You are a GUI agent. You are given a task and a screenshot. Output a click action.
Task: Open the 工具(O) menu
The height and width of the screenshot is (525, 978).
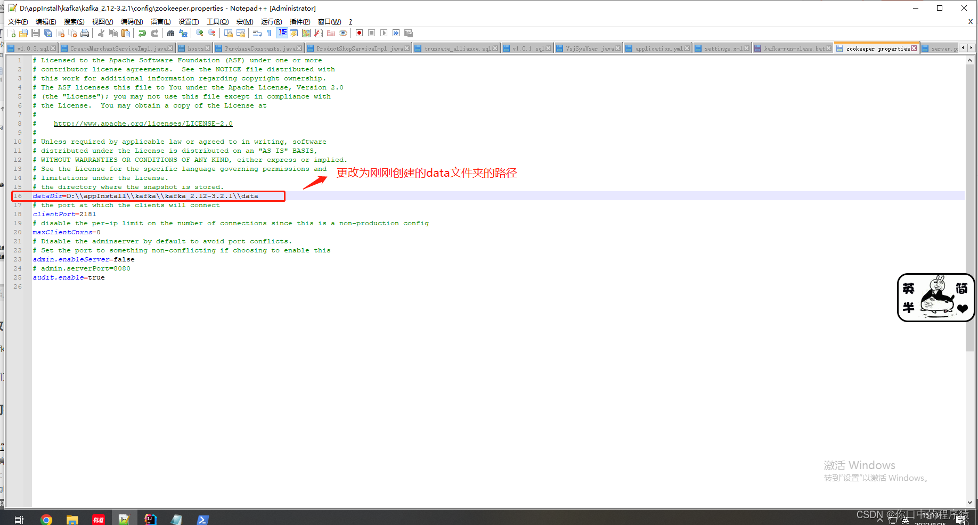(x=217, y=22)
